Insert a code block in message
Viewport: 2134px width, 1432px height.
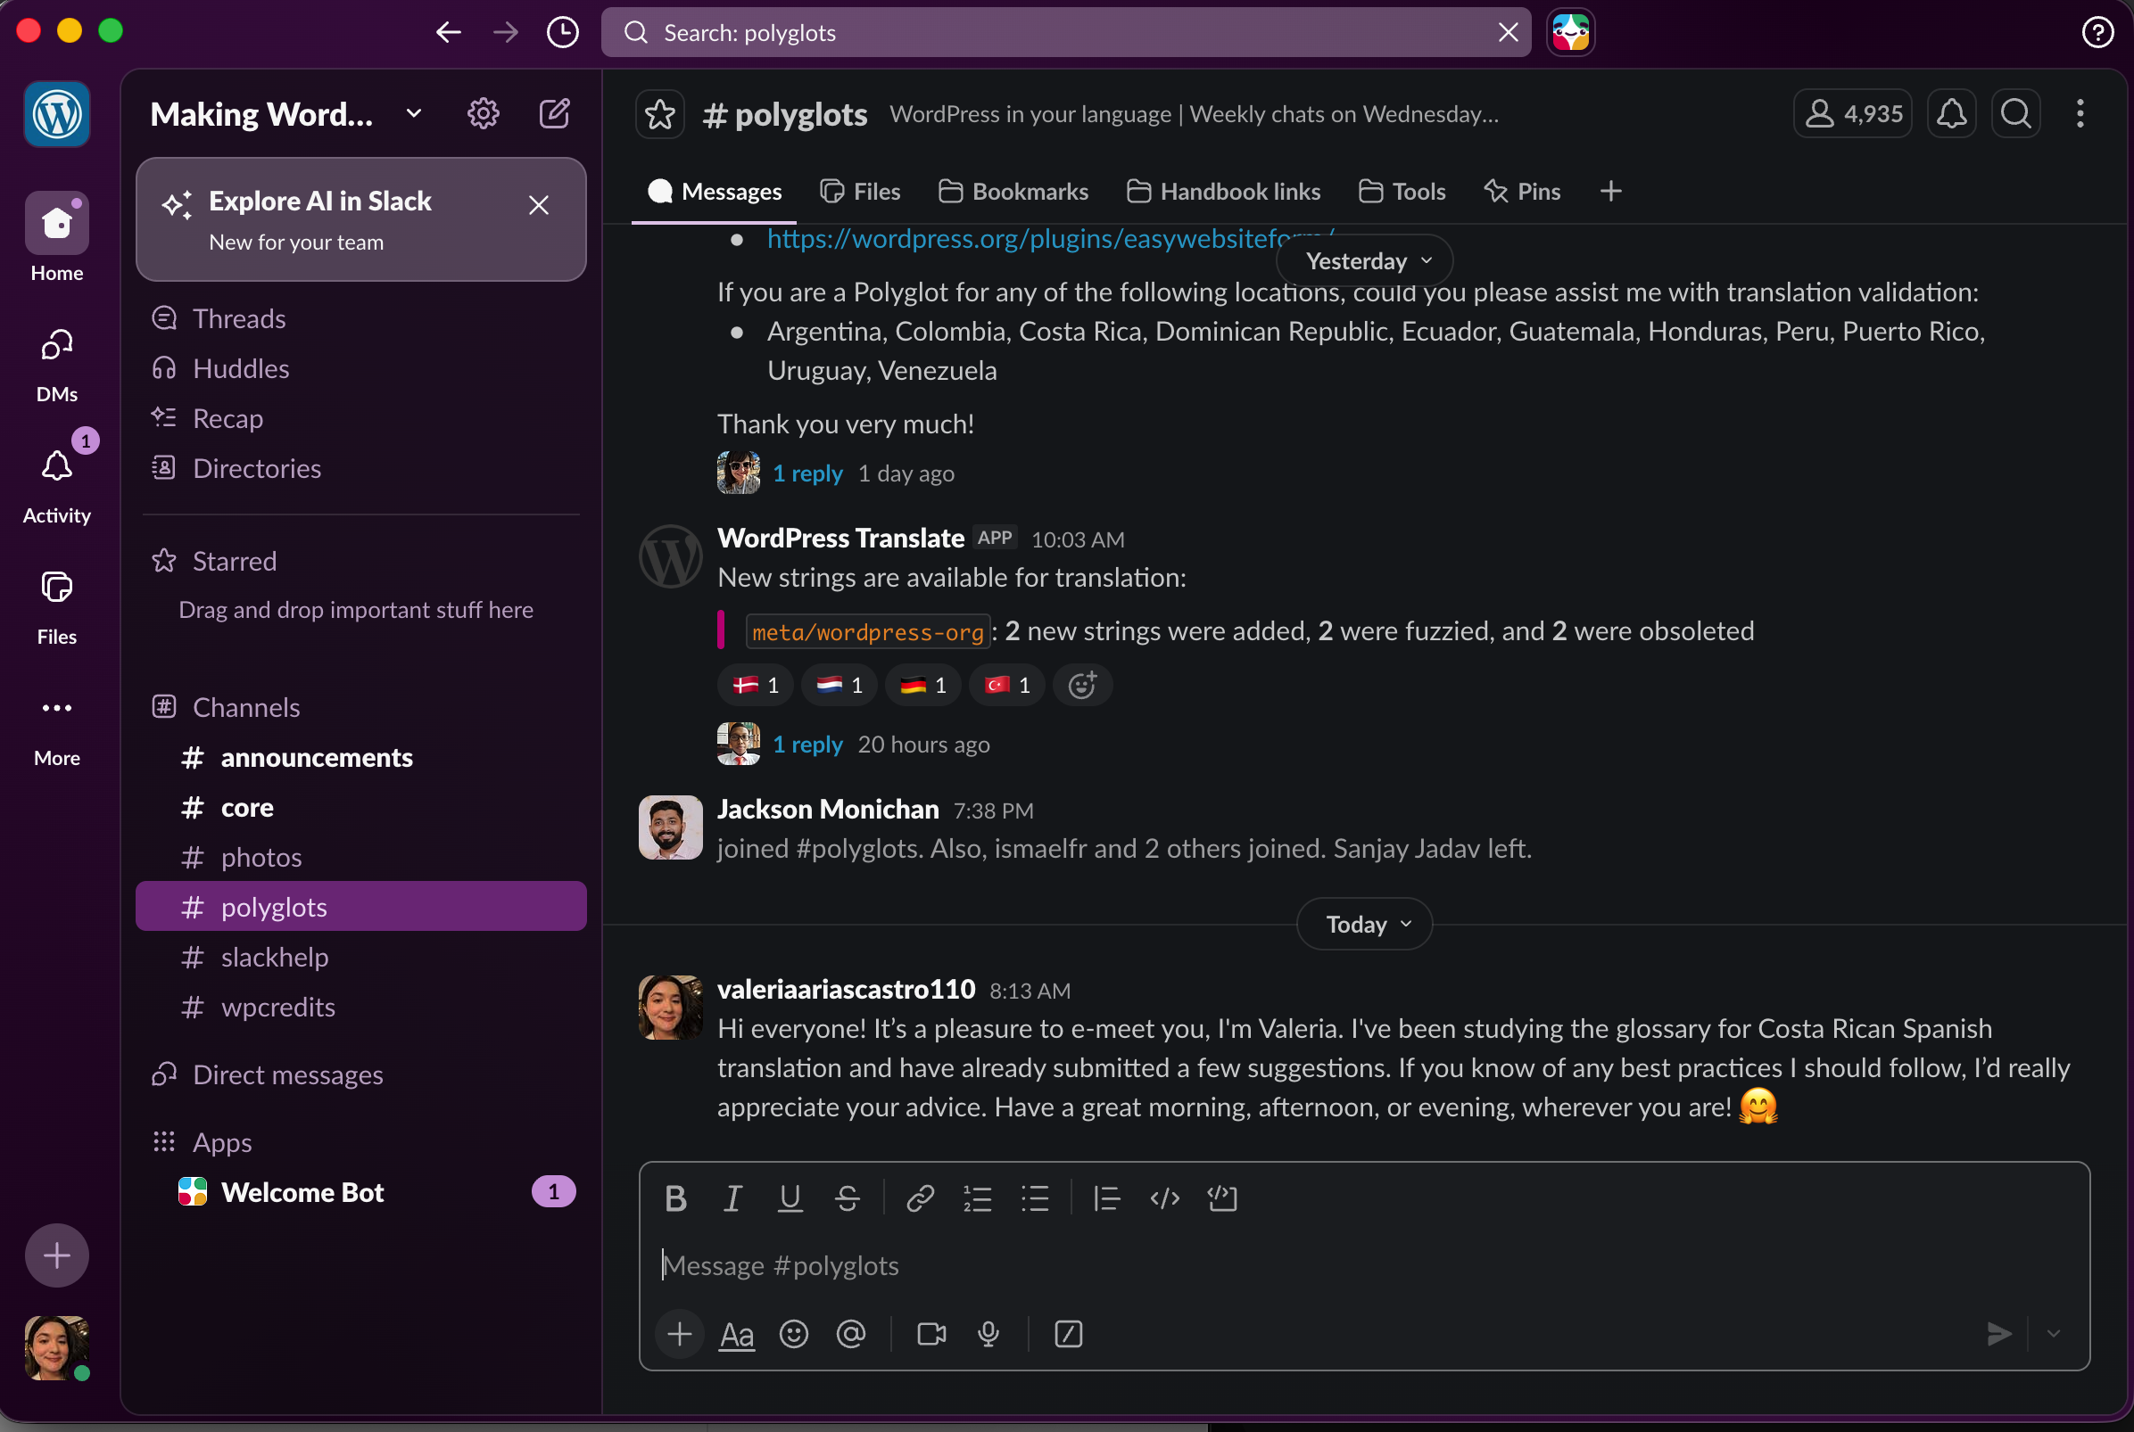click(1221, 1198)
